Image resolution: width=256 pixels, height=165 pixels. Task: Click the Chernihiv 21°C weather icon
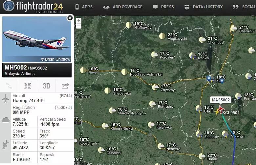234,29
